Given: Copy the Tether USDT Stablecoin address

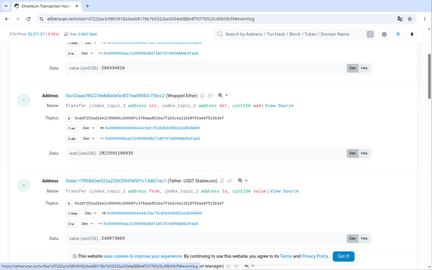Looking at the screenshot, I should pos(222,181).
